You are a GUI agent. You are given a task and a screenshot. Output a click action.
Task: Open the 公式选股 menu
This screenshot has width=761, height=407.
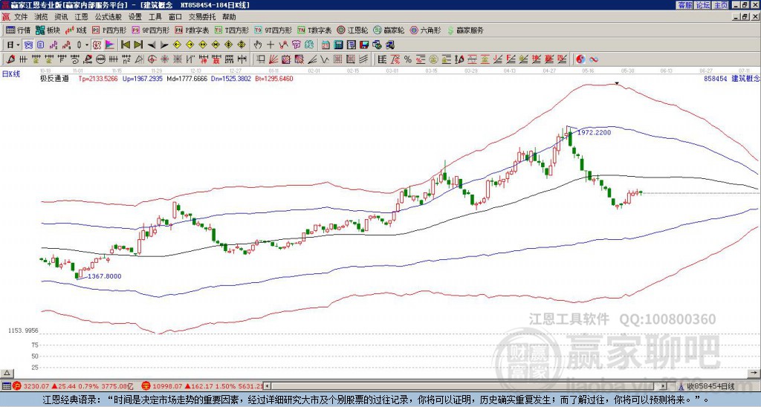coord(109,17)
